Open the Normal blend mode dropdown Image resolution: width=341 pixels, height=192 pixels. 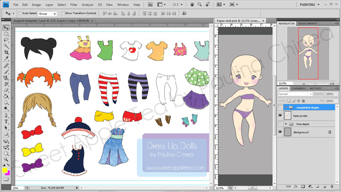pos(295,94)
